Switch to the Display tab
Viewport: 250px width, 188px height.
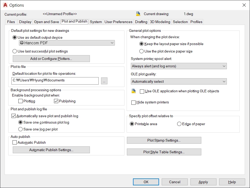point(25,22)
